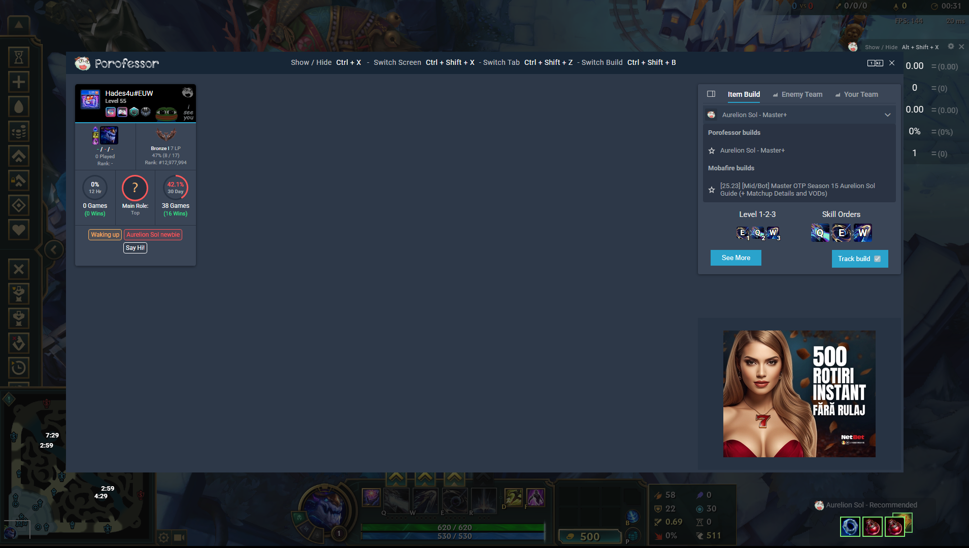Viewport: 969px width, 548px height.
Task: Click the blue mana bar 530 / 530
Action: 453,536
